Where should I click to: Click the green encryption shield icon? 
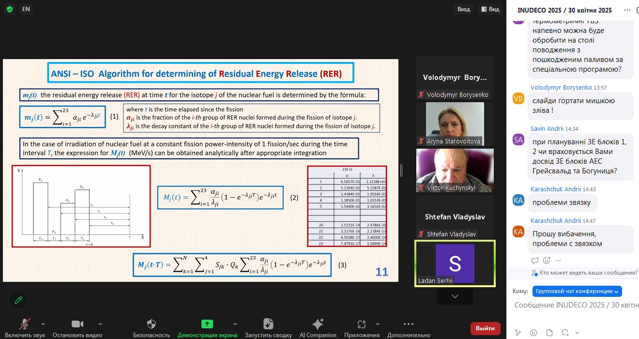point(10,9)
